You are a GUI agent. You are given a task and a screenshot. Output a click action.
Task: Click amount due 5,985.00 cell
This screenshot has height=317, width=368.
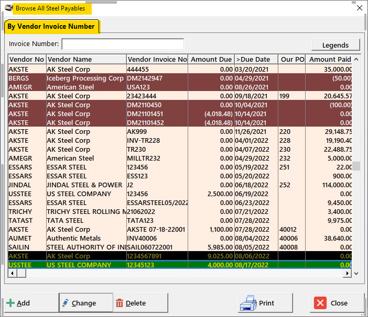211,247
